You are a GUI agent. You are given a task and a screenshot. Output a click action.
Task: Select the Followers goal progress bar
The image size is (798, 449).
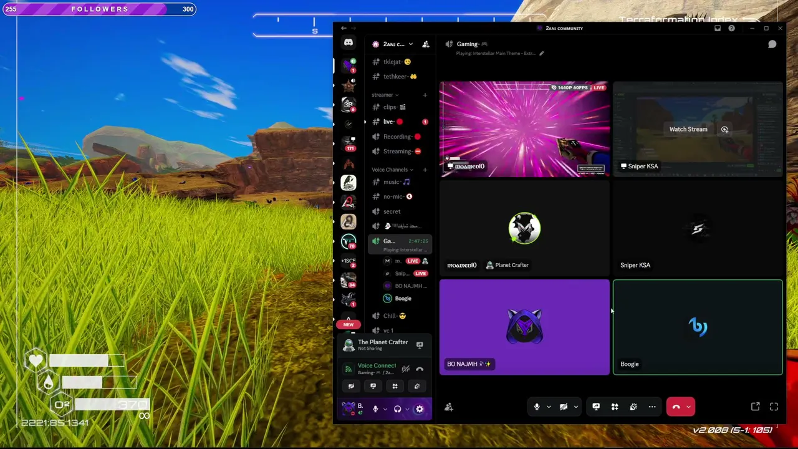point(99,9)
